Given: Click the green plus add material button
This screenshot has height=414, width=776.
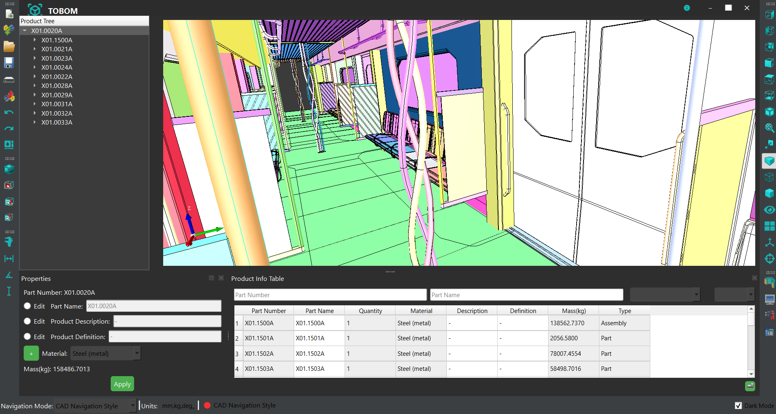Looking at the screenshot, I should coord(31,353).
